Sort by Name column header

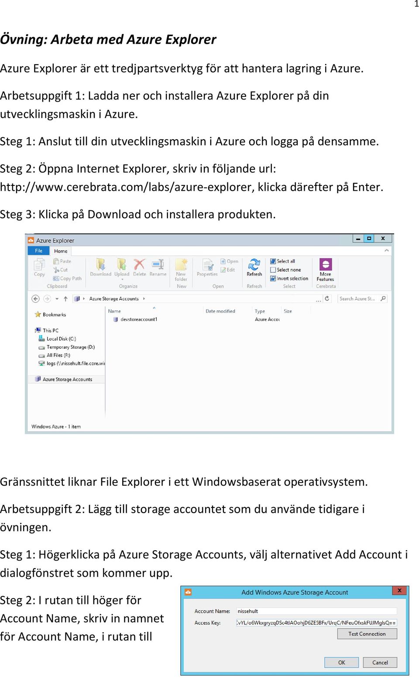click(x=114, y=311)
